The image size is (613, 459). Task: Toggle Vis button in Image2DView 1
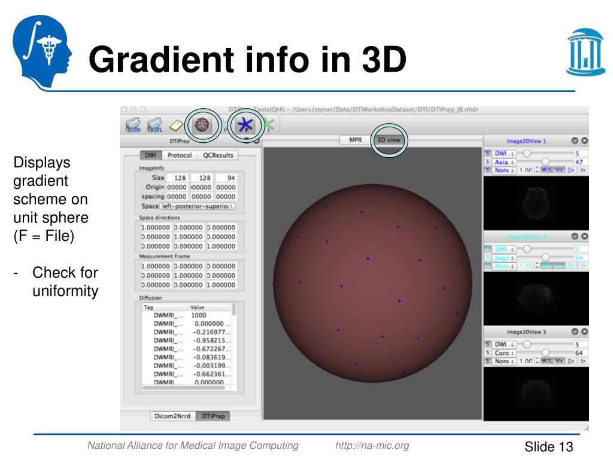[560, 170]
